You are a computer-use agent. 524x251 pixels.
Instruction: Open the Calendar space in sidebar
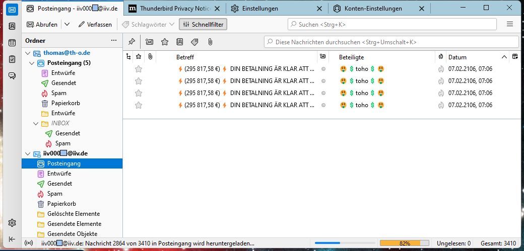13,43
